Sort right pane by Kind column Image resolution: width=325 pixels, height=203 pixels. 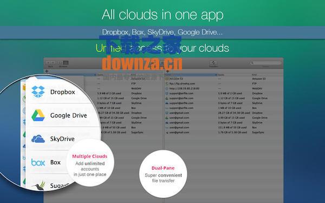pos(267,75)
